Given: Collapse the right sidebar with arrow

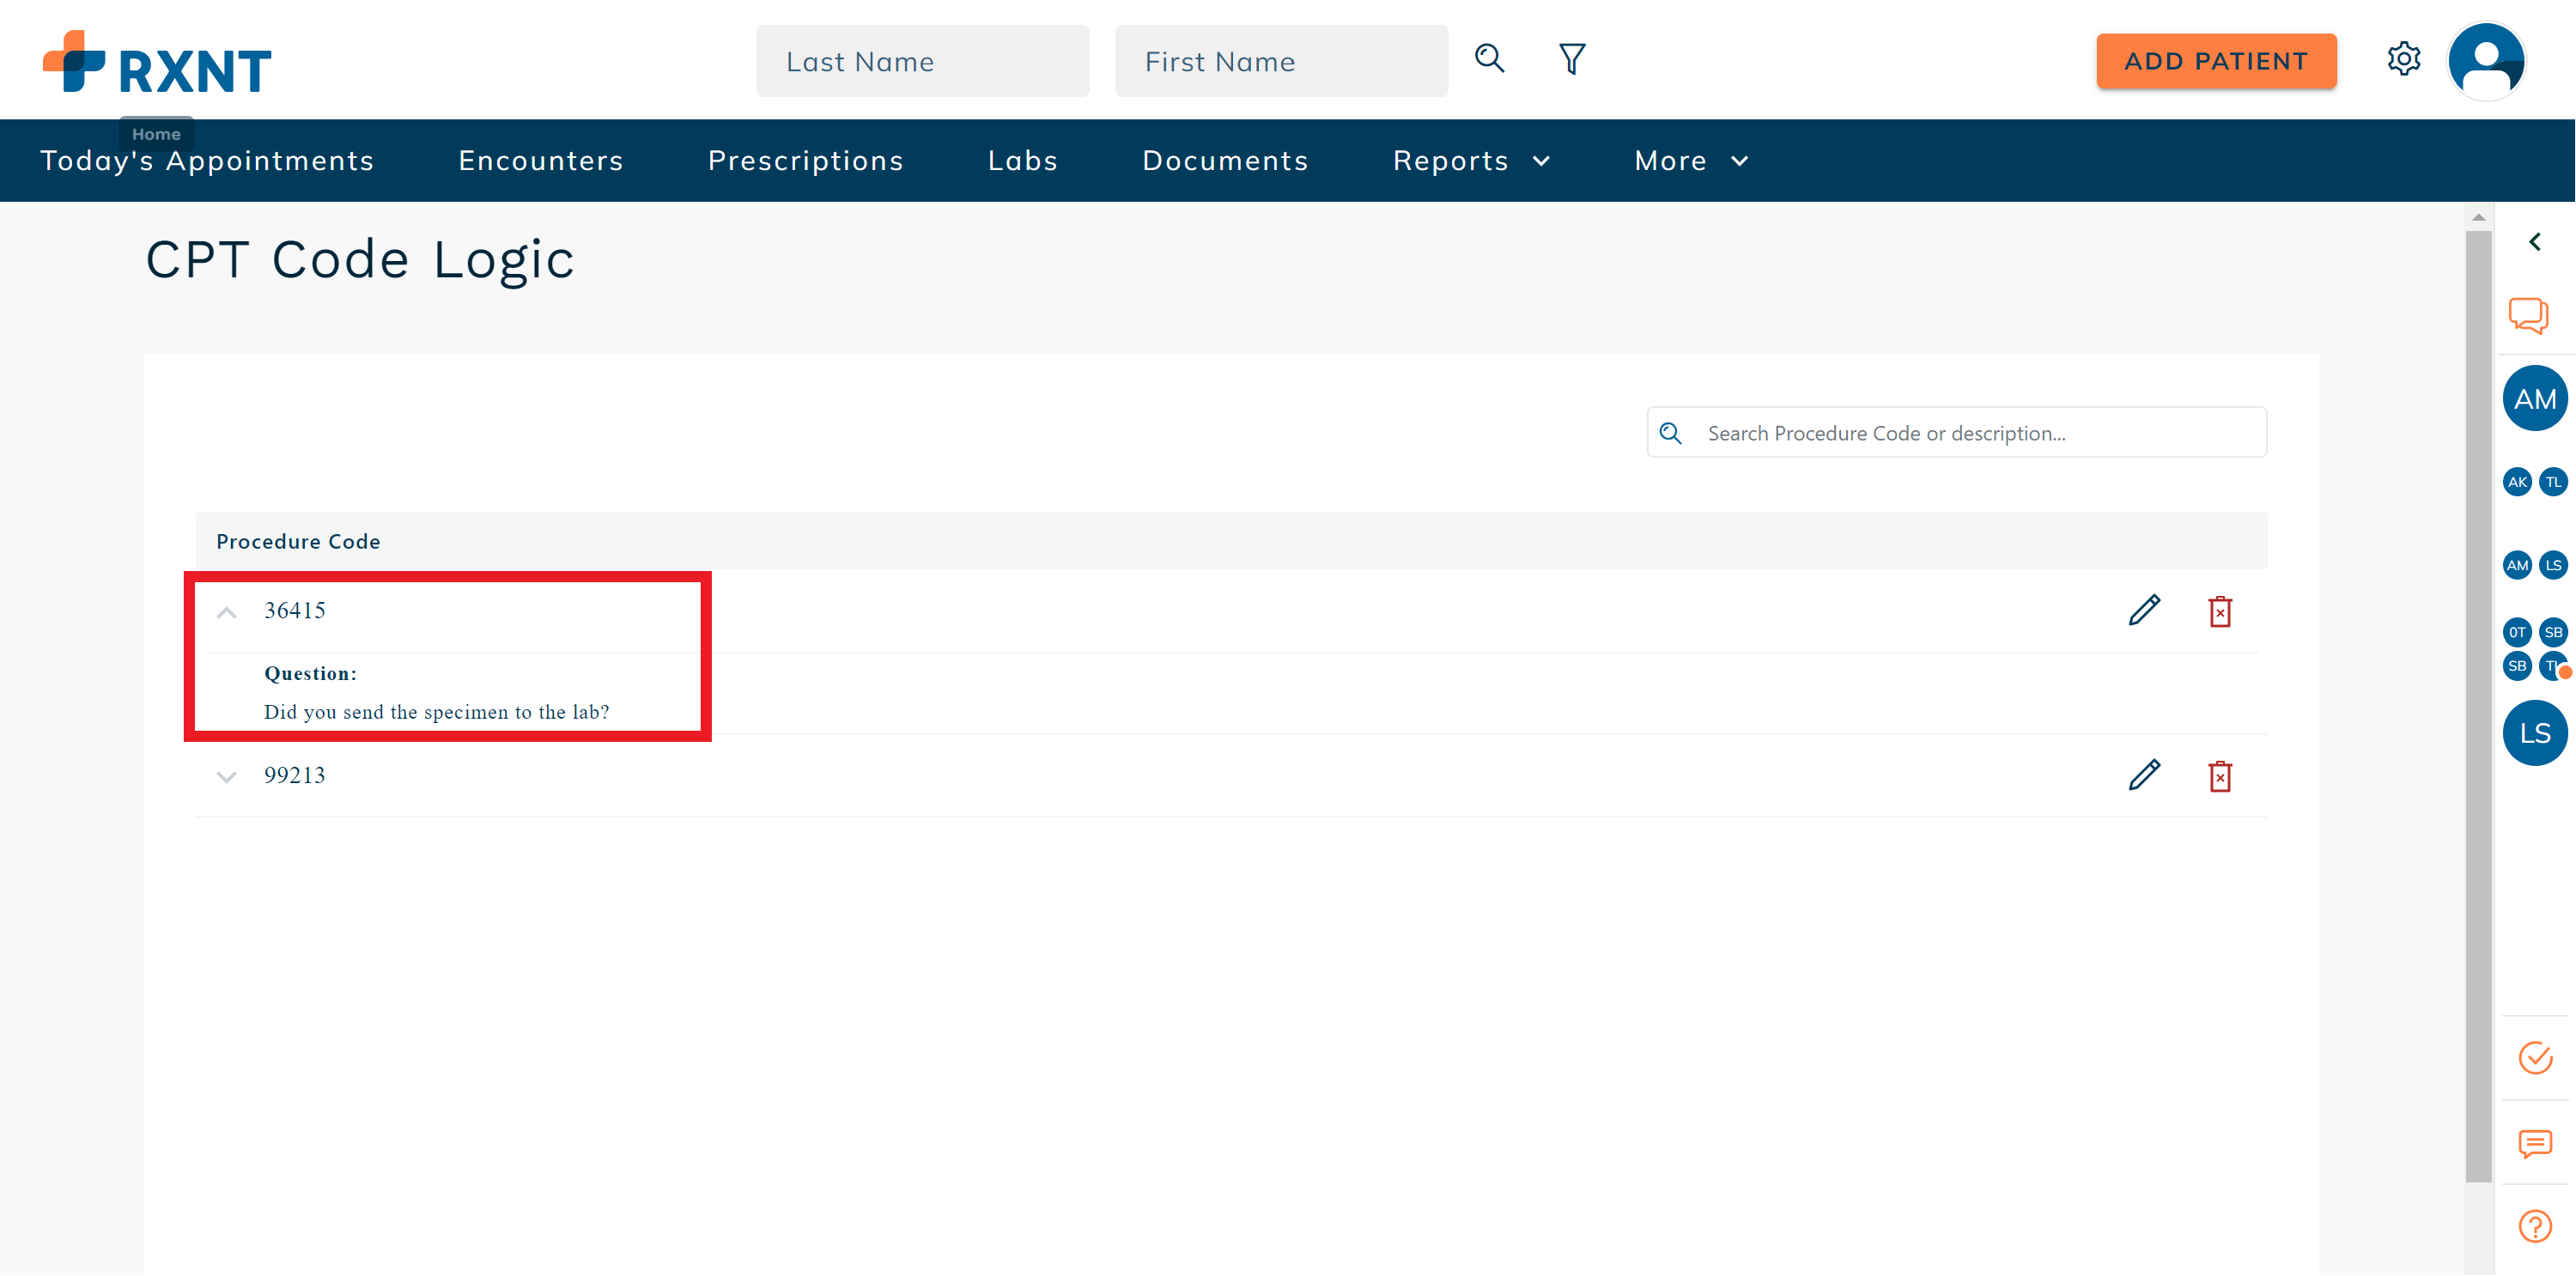Looking at the screenshot, I should click(x=2534, y=242).
